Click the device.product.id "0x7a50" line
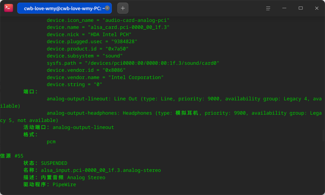Image resolution: width=325 pixels, height=195 pixels. pyautogui.click(x=88, y=49)
